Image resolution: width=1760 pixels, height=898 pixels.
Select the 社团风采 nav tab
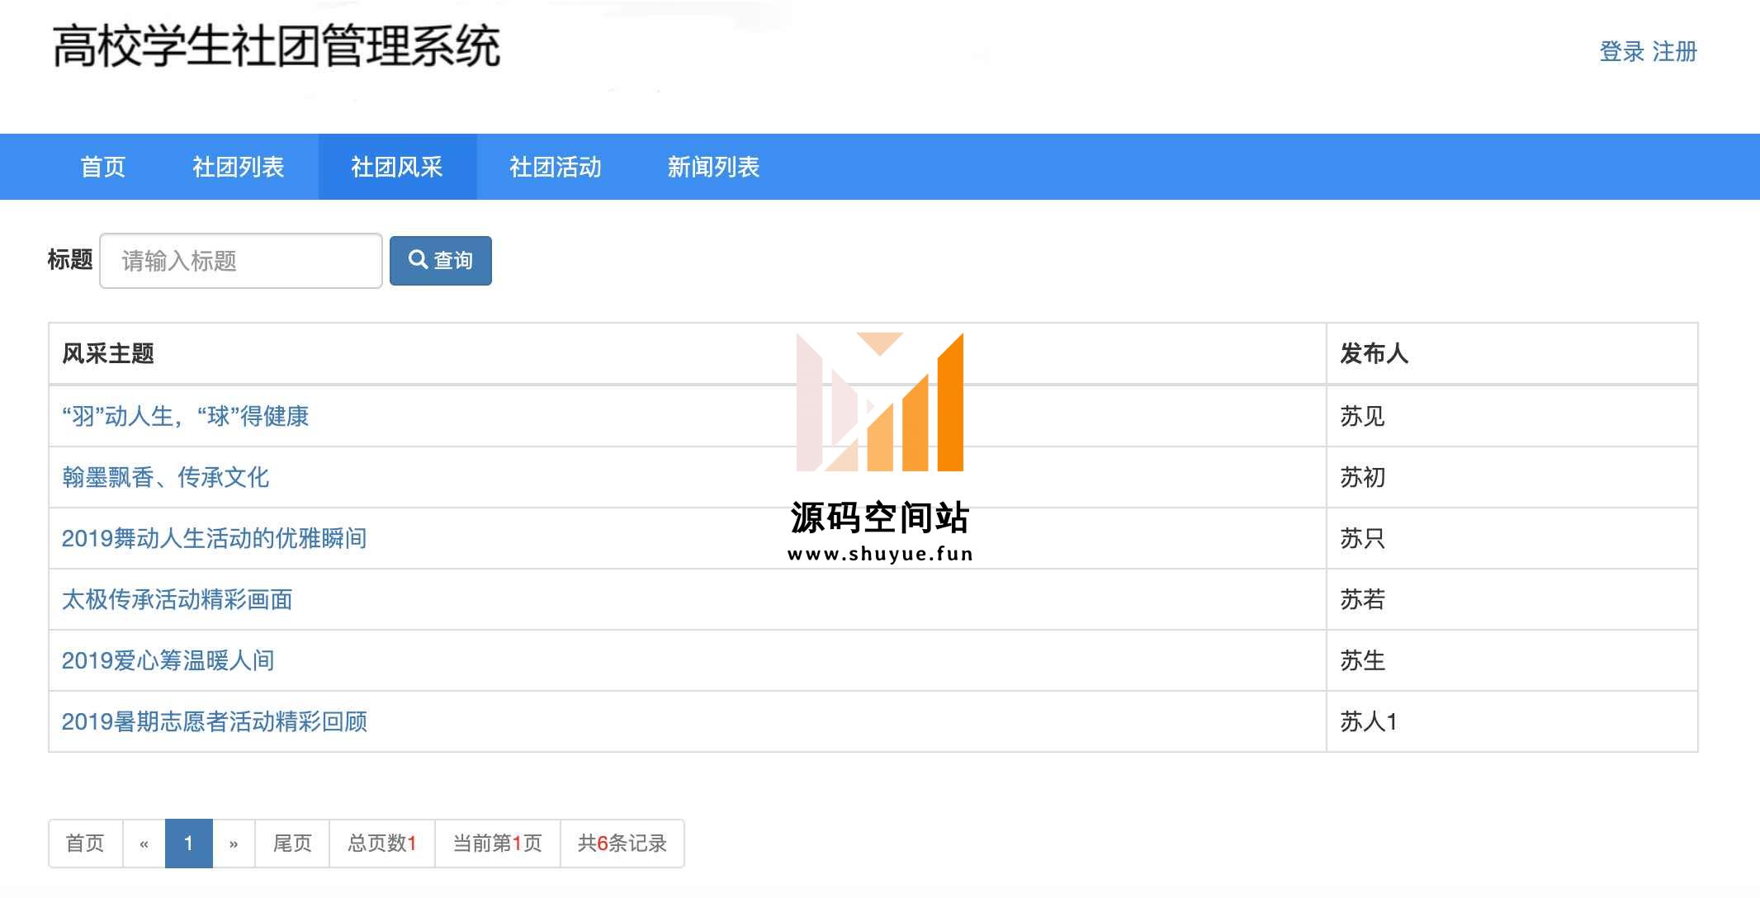click(x=397, y=167)
